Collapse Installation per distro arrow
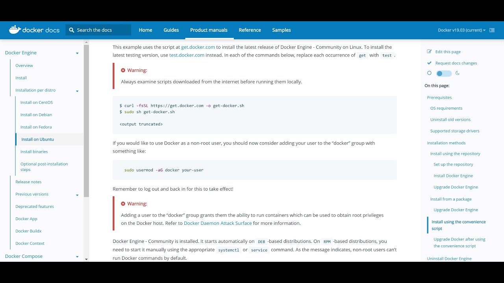Viewport: 504px width, 283px height. tap(77, 91)
